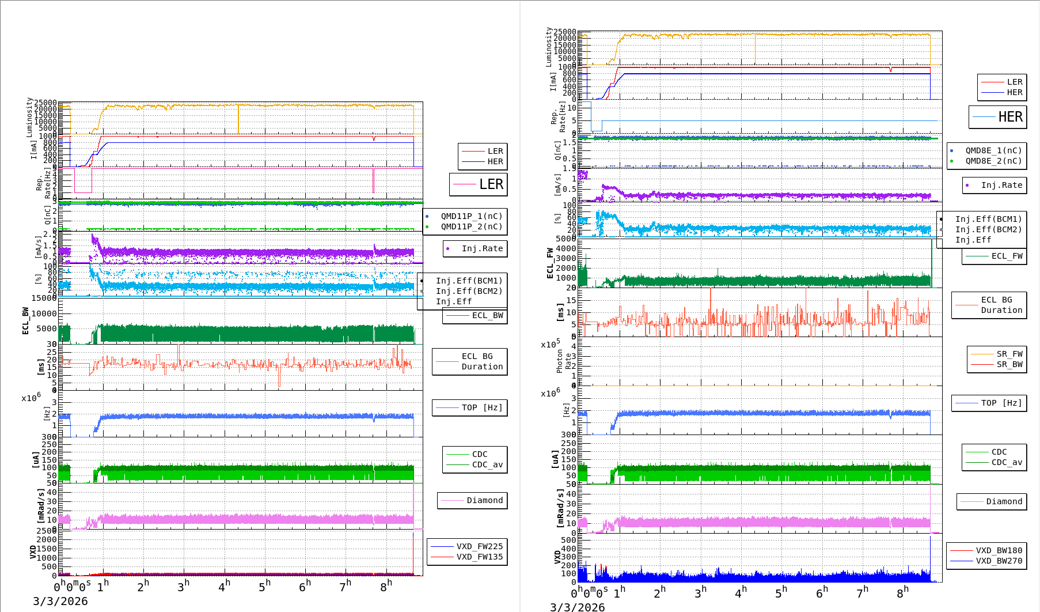Click Diamond legend in the HER plot
Screen dimensions: 1040x612
992,502
